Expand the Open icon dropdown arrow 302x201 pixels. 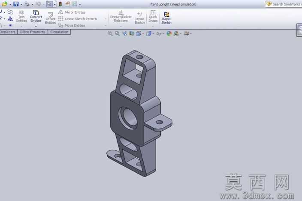click(x=10, y=4)
